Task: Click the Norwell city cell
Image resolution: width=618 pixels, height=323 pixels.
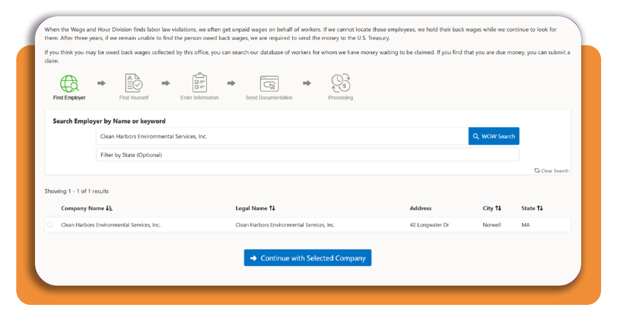Action: [492, 225]
